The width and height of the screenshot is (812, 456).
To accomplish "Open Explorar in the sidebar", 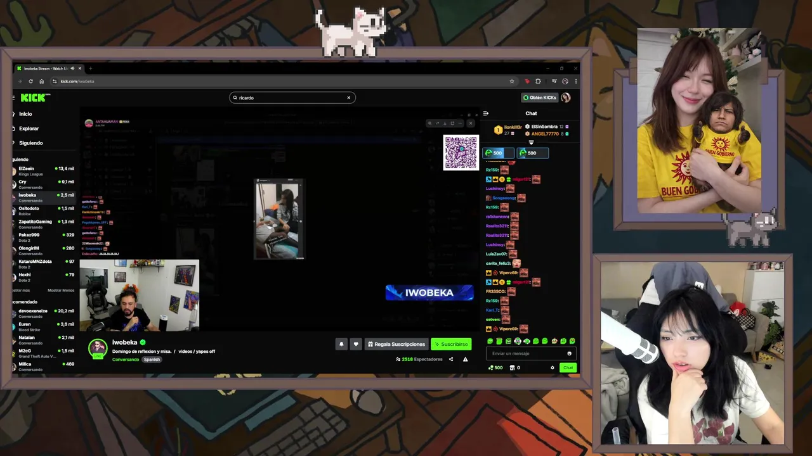I will 29,129.
